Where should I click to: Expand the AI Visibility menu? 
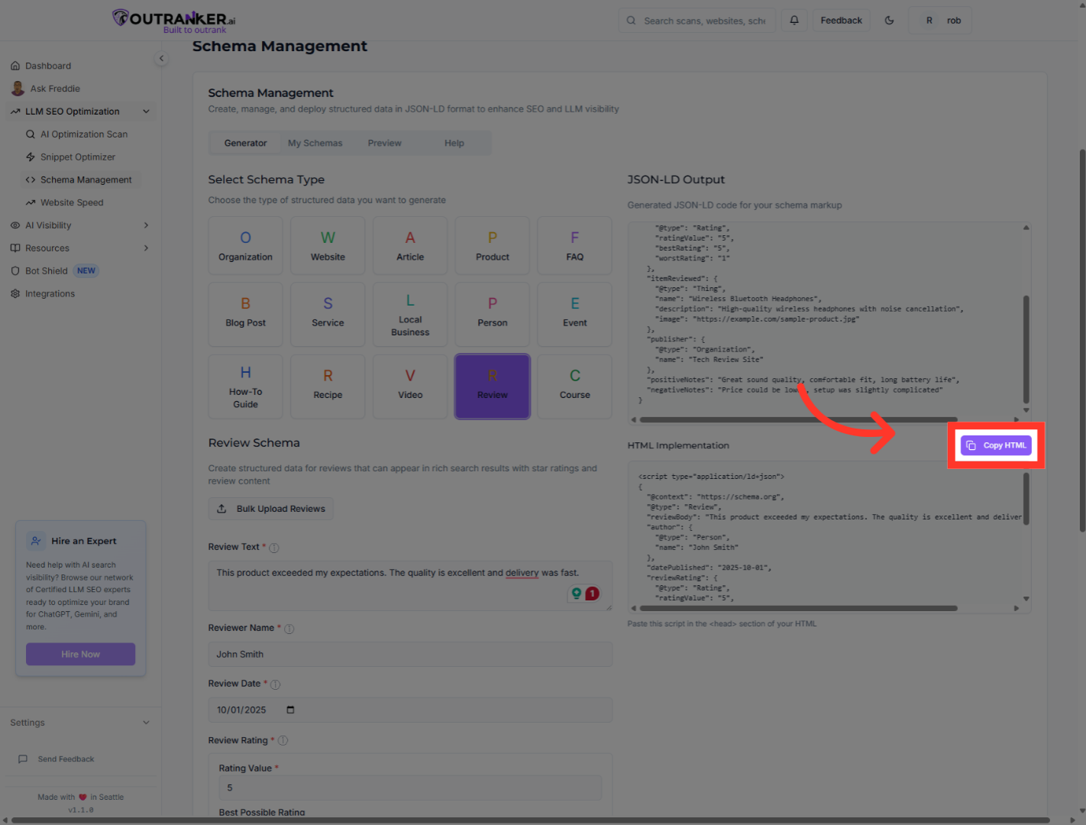point(146,225)
